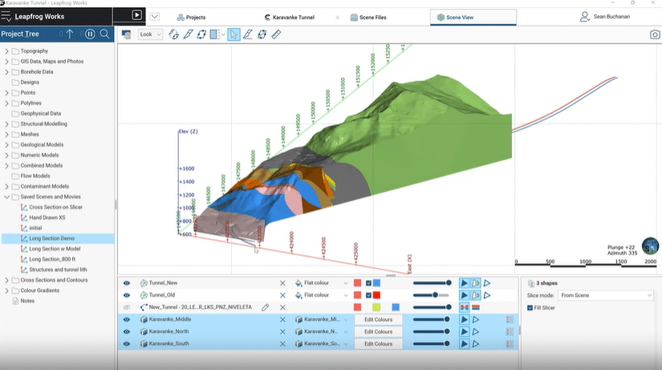
Task: Select the draw plane line tool
Action: (x=248, y=35)
